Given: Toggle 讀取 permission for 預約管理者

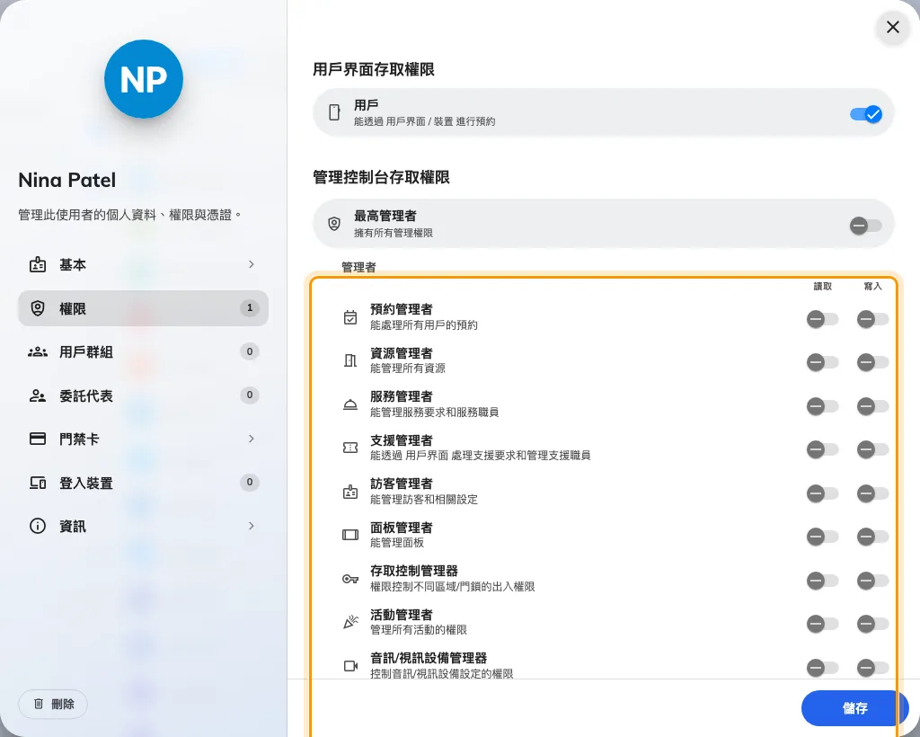Looking at the screenshot, I should [x=823, y=319].
